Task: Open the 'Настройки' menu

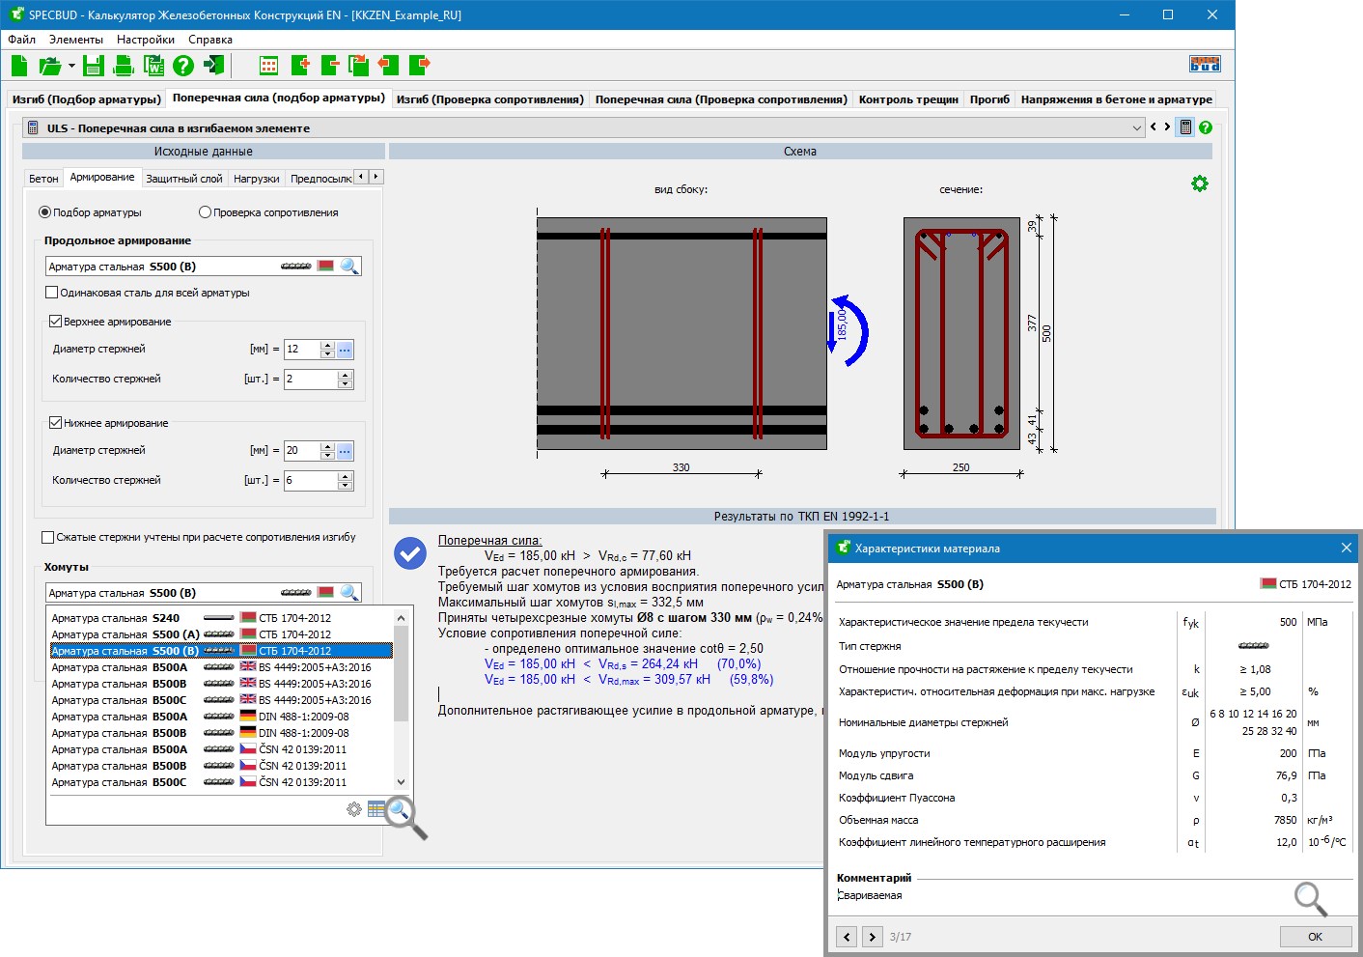Action: click(x=145, y=40)
